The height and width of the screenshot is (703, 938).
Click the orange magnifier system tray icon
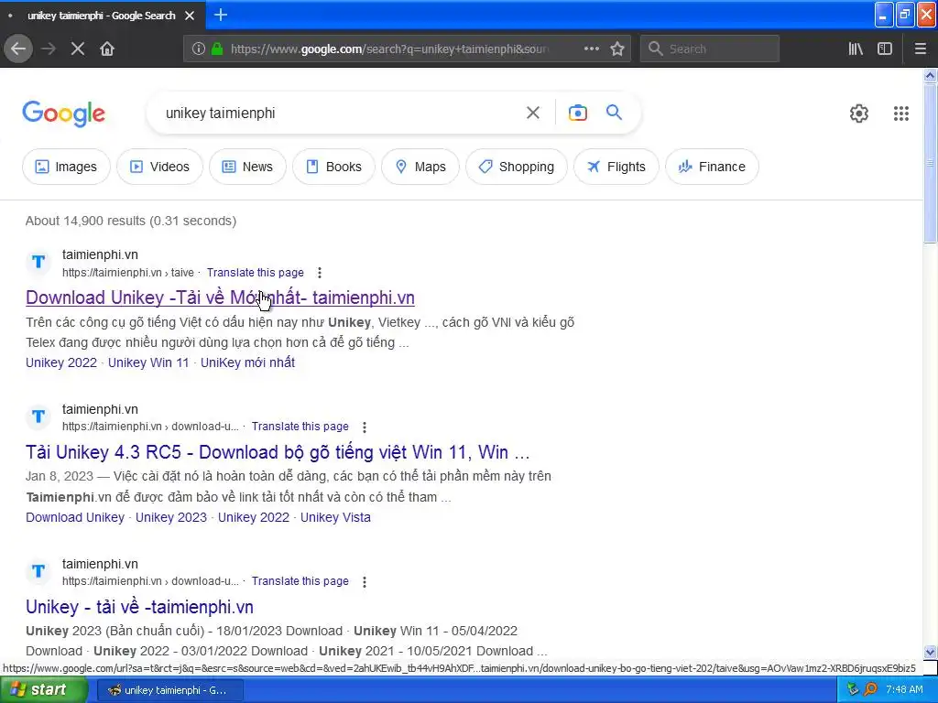point(871,690)
